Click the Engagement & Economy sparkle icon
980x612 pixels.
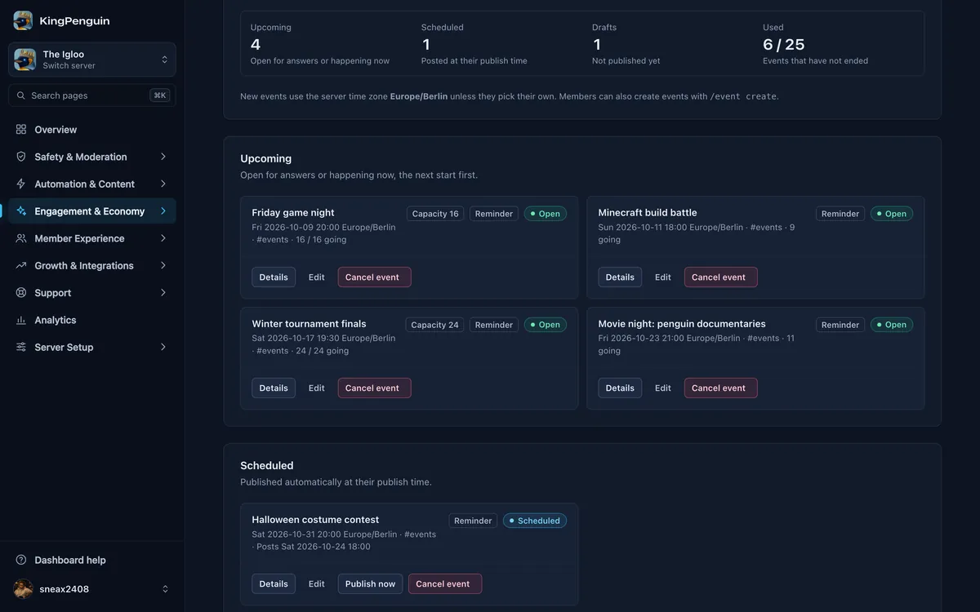(21, 211)
